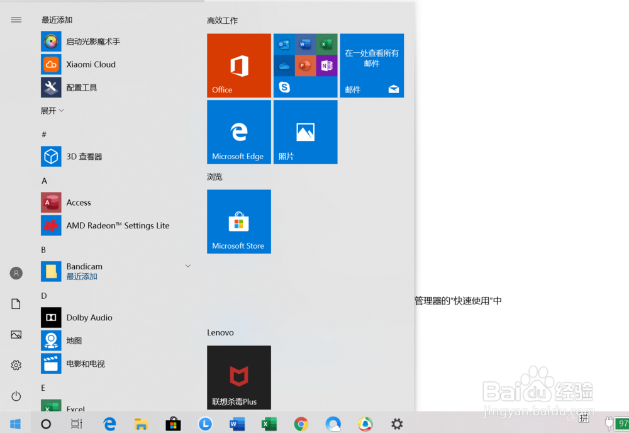
Task: Click the # letter group header
Action: pyautogui.click(x=44, y=135)
